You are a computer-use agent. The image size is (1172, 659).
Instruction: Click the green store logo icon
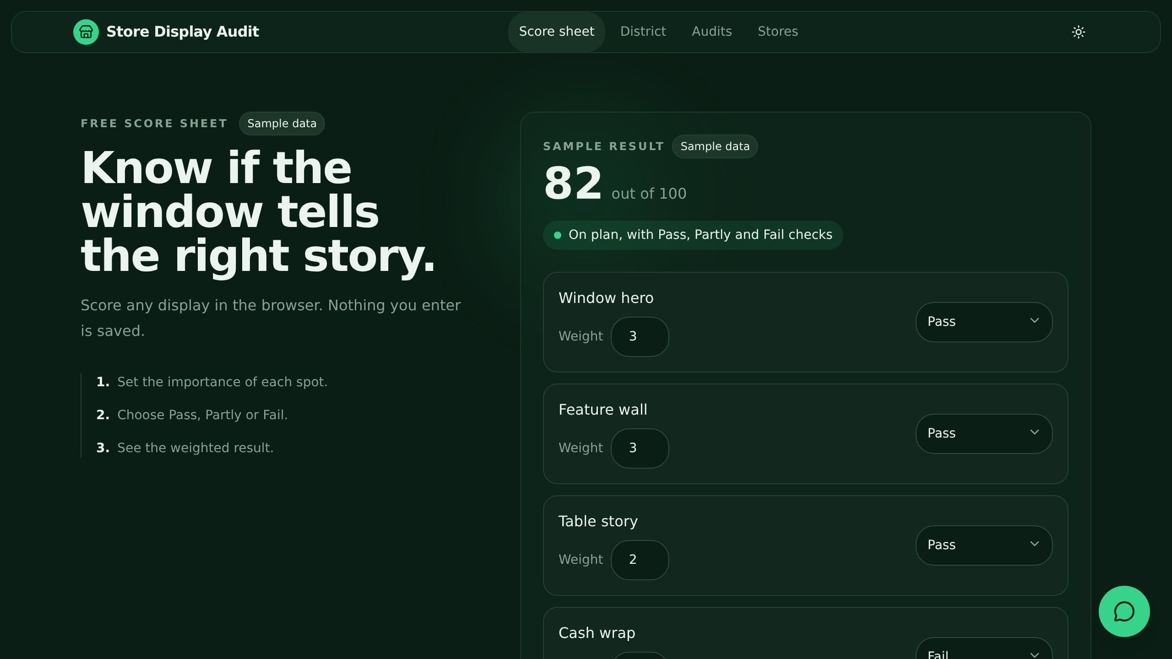[86, 32]
